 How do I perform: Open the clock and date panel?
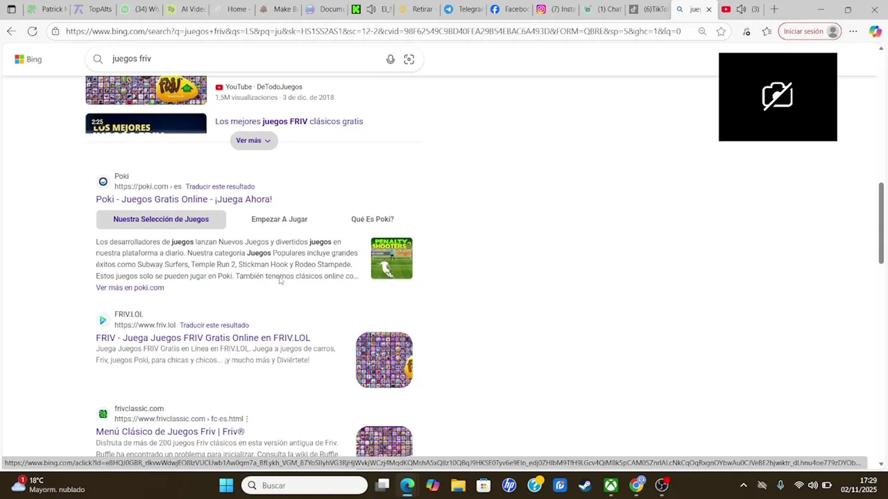click(858, 485)
